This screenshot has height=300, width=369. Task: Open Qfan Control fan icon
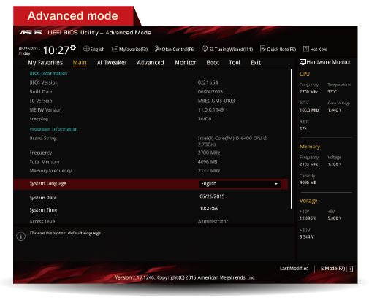pos(158,49)
